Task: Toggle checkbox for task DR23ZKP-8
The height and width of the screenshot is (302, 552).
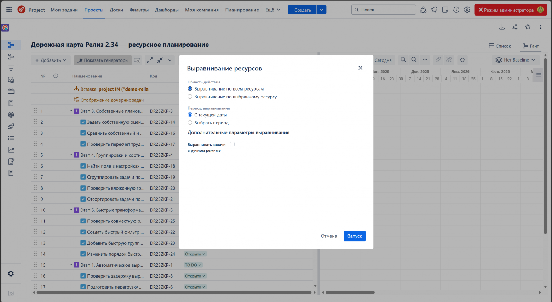Action: (x=83, y=276)
